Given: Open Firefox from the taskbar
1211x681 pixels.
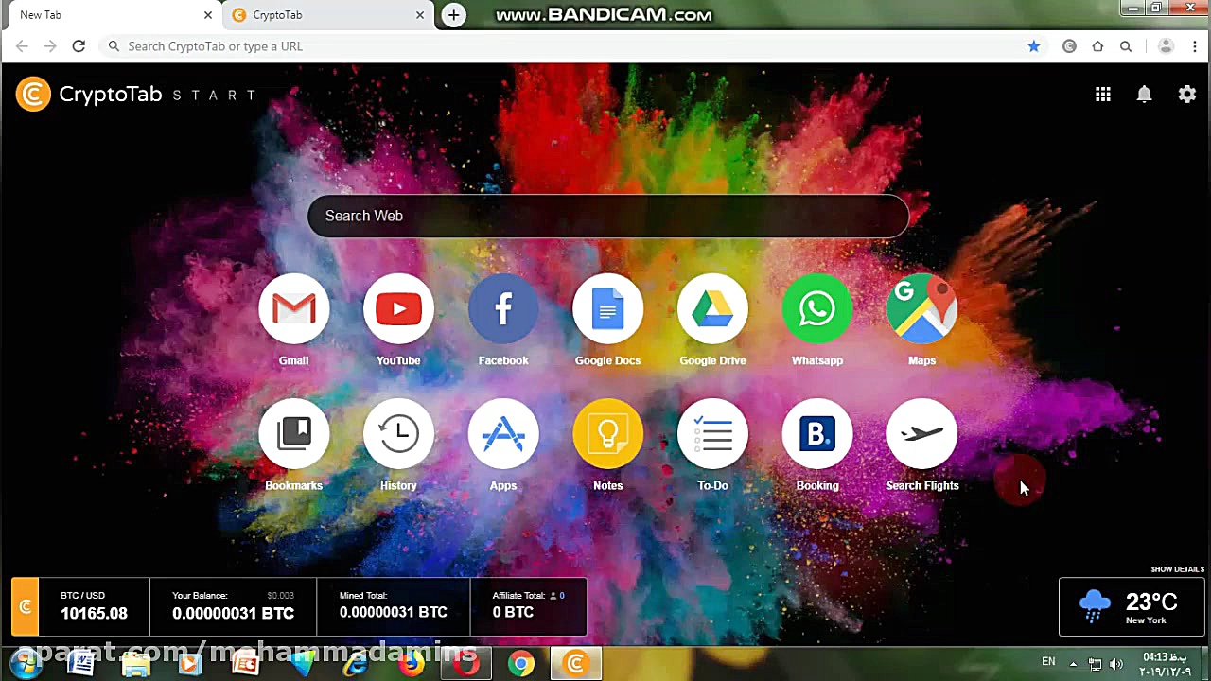Looking at the screenshot, I should (x=411, y=663).
